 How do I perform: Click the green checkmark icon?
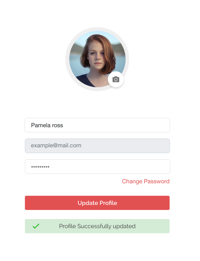(36, 226)
